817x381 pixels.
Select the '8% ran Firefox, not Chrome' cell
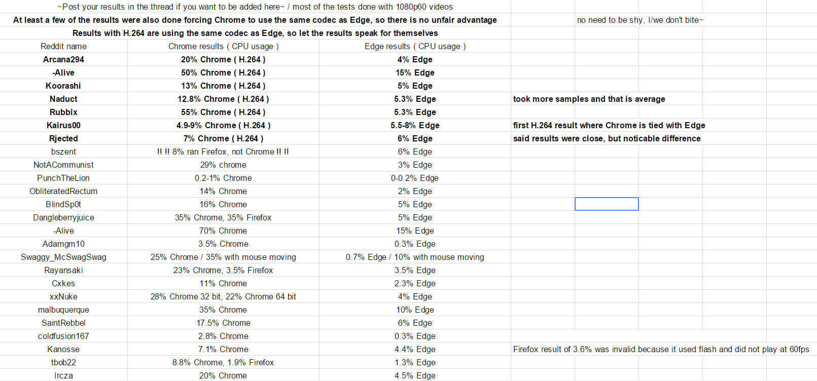[x=223, y=151]
